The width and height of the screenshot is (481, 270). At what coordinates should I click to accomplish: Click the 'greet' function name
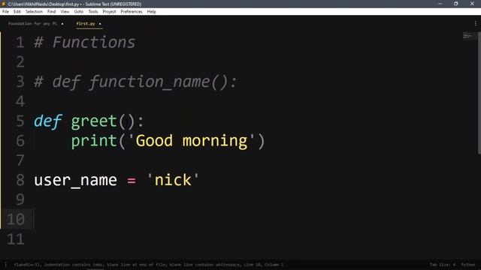click(x=94, y=121)
